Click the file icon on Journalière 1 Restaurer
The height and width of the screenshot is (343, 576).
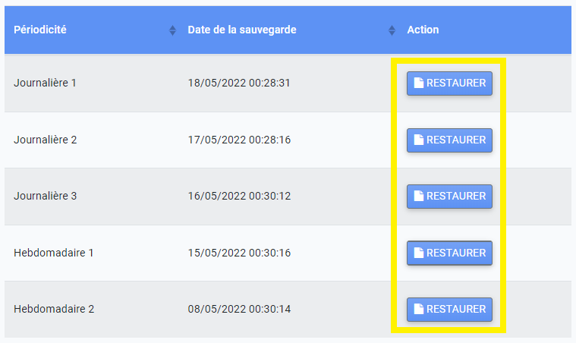pos(419,83)
